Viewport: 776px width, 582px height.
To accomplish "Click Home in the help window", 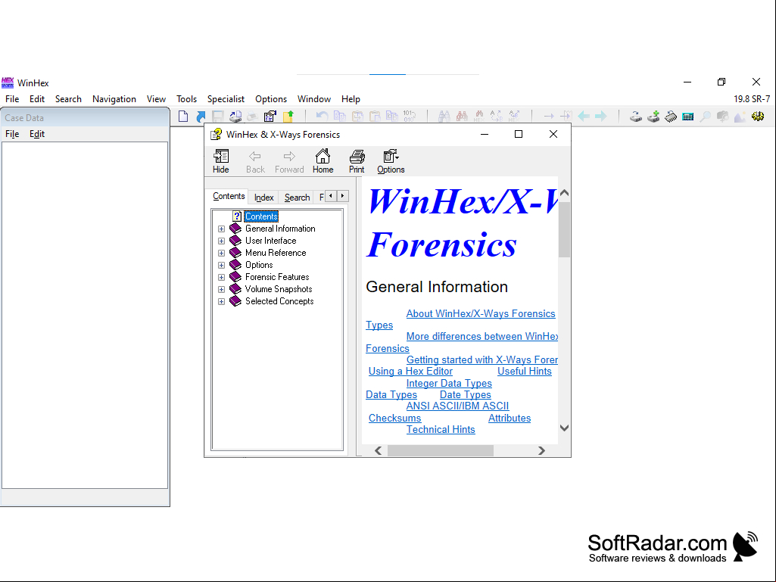I will click(x=323, y=161).
